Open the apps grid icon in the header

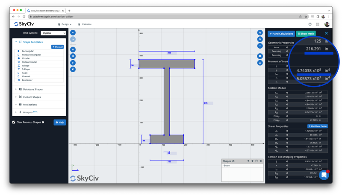[318, 24]
